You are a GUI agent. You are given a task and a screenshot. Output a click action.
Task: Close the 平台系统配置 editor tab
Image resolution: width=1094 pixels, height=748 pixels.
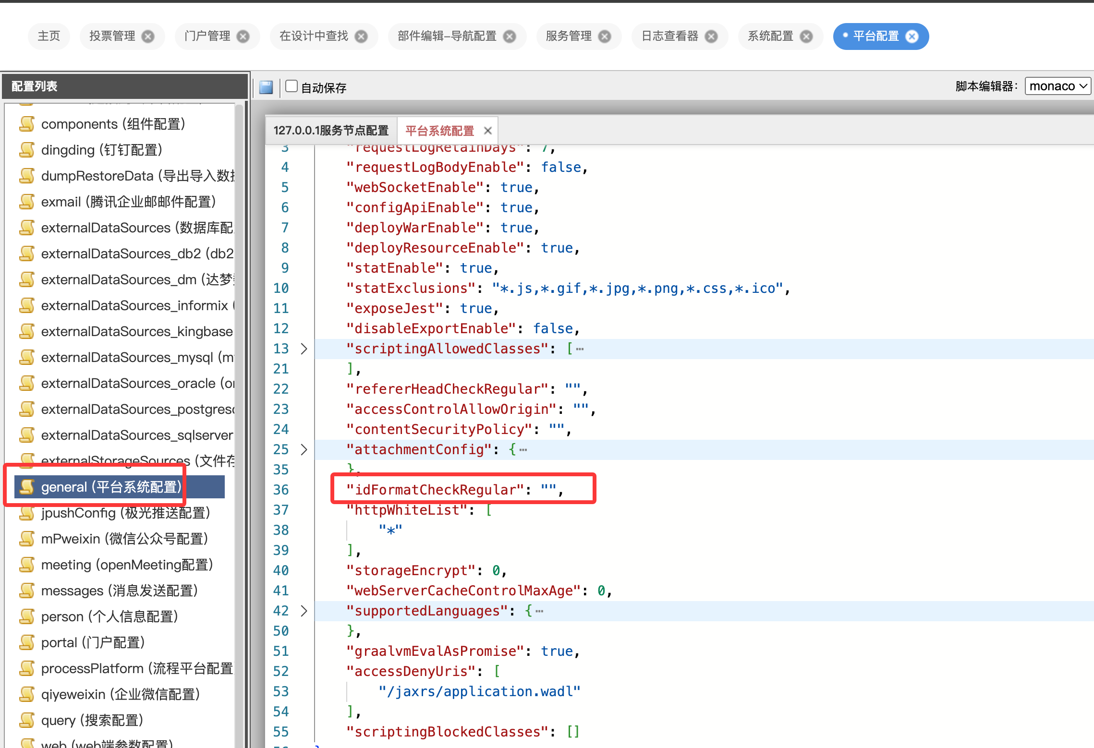(487, 131)
